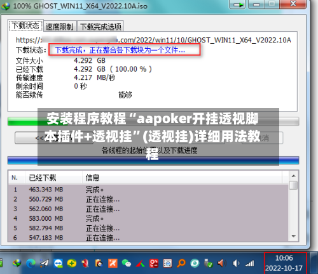Launch Microsoft Edge from the taskbar
This screenshot has height=274, width=318.
tap(31, 263)
